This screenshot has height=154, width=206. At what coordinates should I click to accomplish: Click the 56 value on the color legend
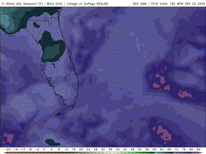point(147,149)
